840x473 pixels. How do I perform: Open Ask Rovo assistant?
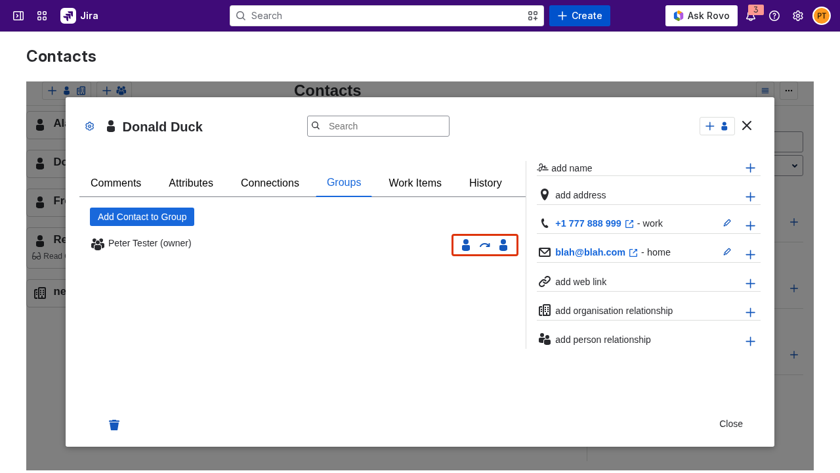[702, 16]
